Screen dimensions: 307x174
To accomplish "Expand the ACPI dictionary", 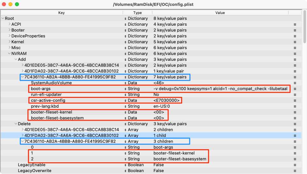I will (9, 24).
